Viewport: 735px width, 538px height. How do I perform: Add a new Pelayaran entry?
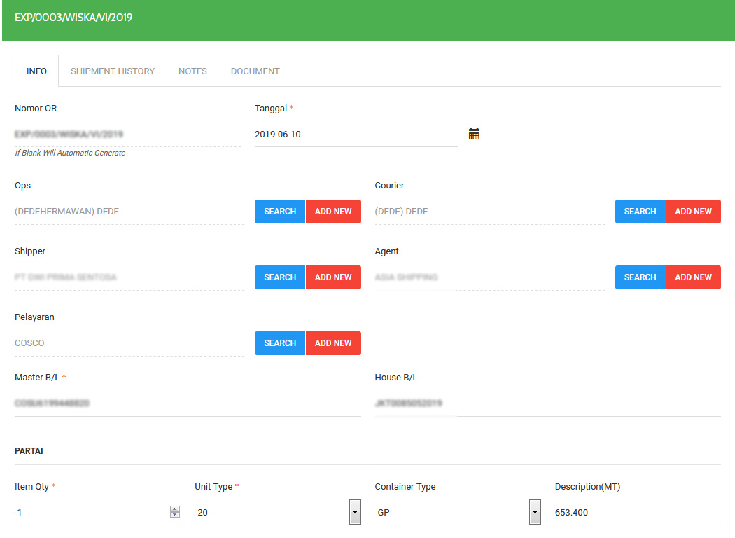coord(333,343)
